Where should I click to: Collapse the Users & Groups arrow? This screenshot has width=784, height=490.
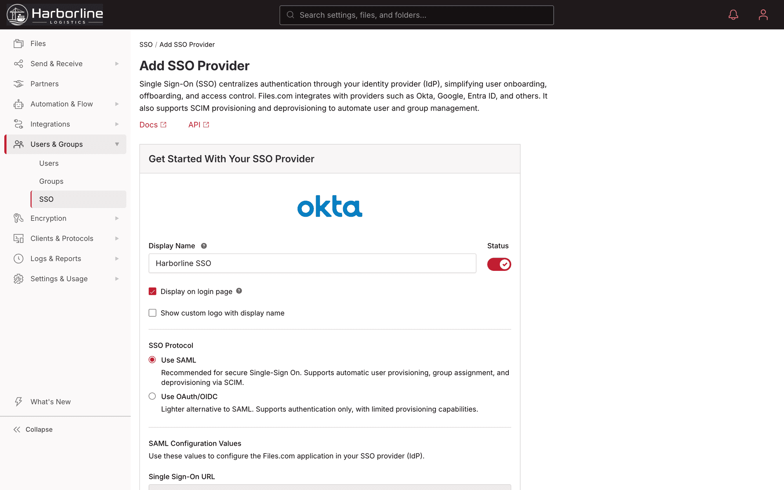(x=117, y=144)
